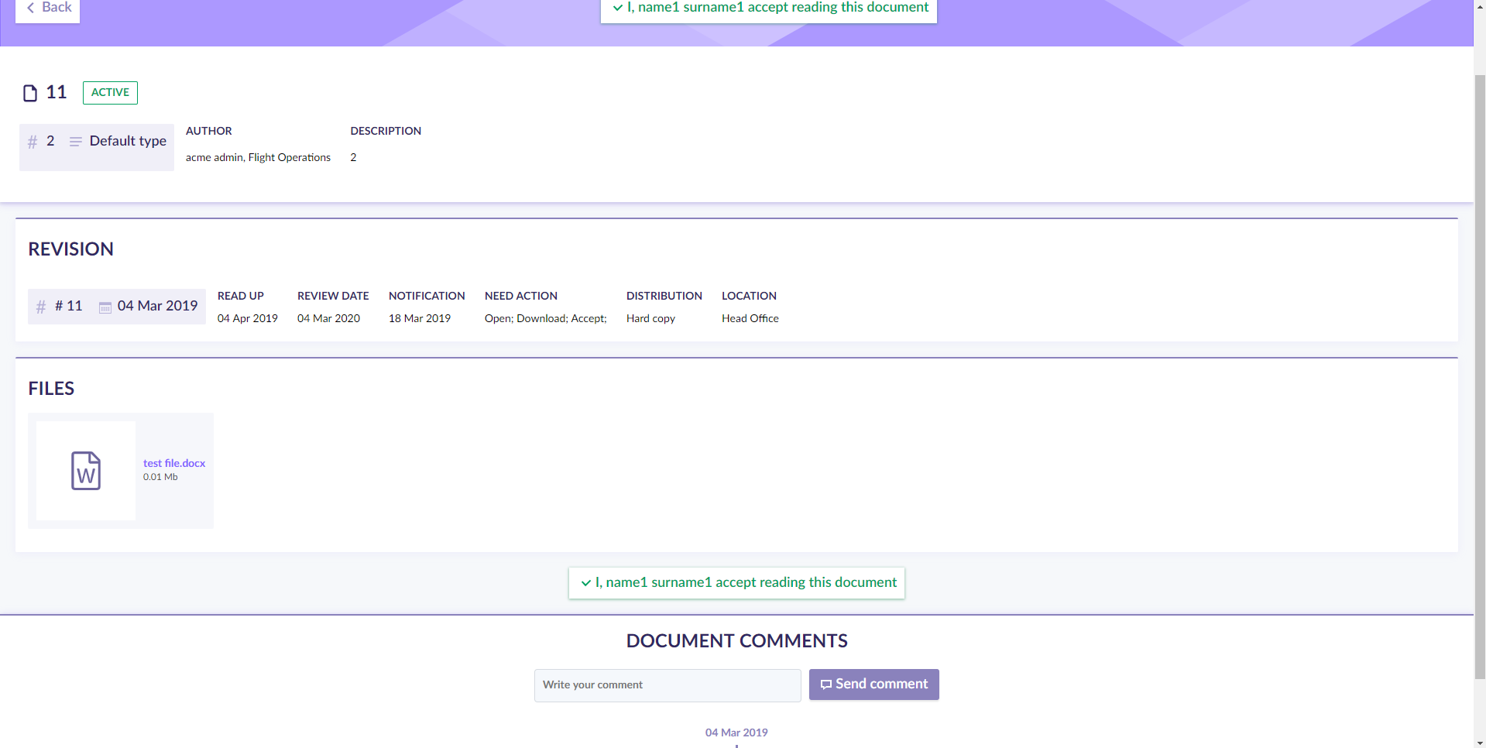This screenshot has width=1486, height=748.
Task: Click the ACTIVE status badge
Action: [110, 93]
